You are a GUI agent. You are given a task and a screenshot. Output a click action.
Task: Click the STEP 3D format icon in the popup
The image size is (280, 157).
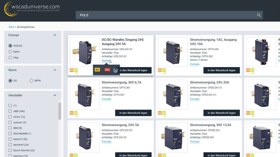tap(115, 70)
